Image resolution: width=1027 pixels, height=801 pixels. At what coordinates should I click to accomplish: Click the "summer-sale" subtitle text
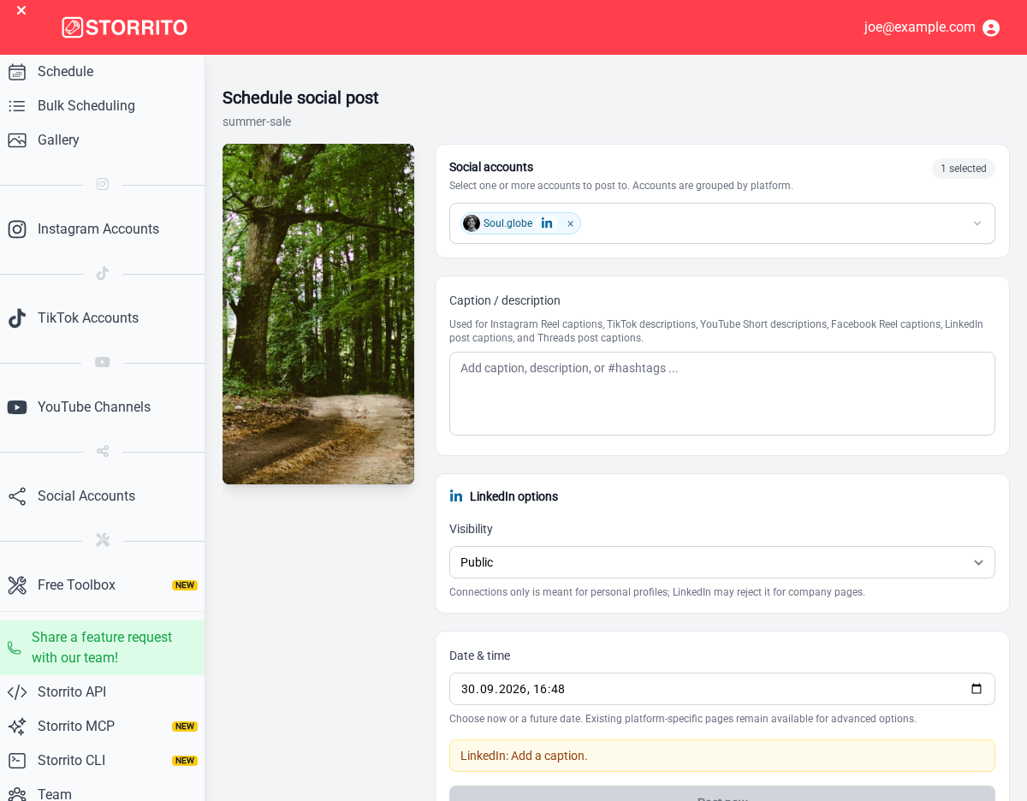(257, 122)
